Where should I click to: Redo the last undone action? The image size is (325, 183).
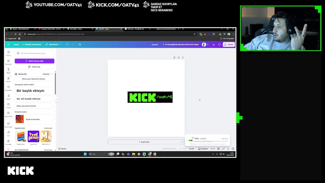(x=73, y=44)
